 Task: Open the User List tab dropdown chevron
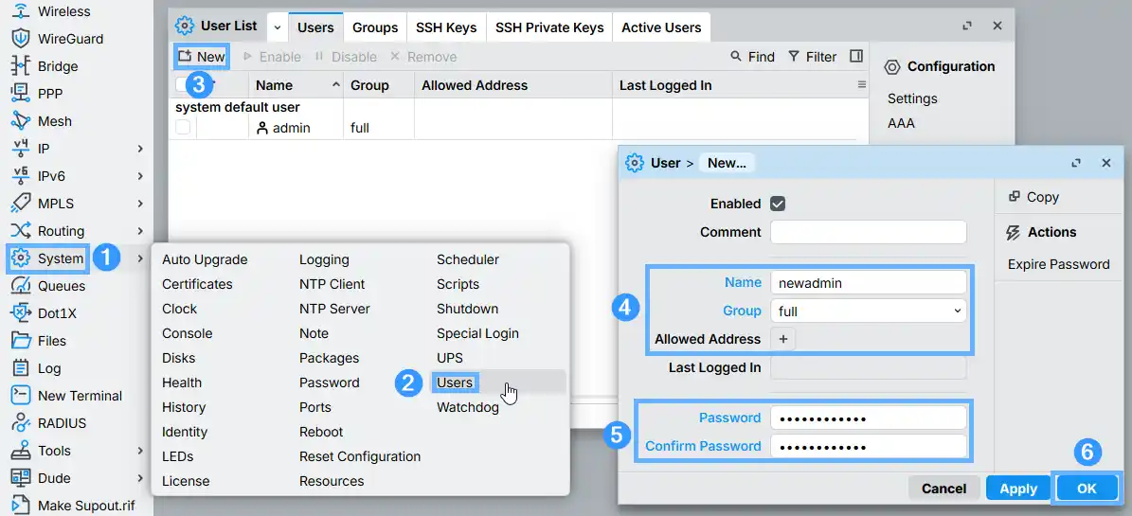[x=278, y=27]
